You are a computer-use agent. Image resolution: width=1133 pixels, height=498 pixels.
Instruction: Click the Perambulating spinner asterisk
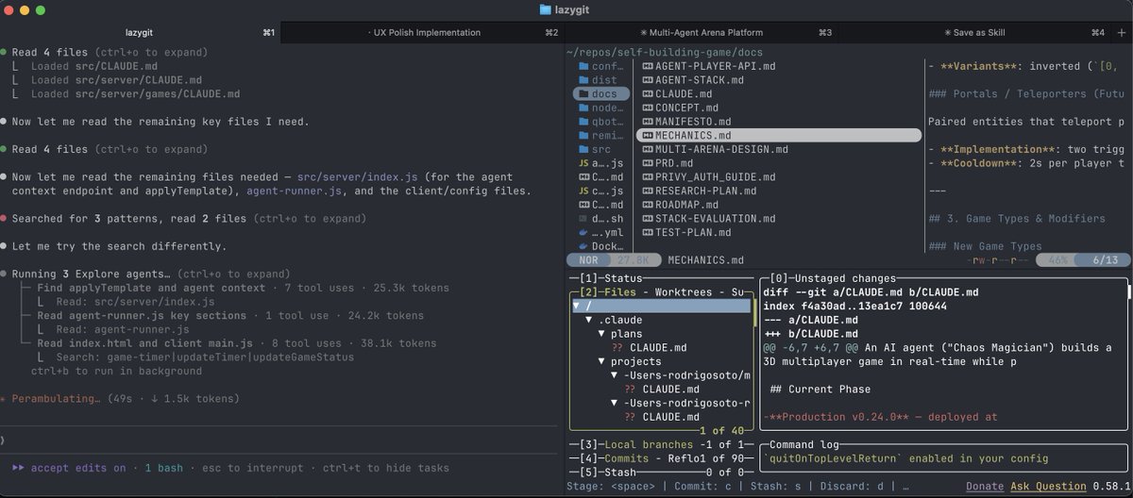(x=4, y=399)
